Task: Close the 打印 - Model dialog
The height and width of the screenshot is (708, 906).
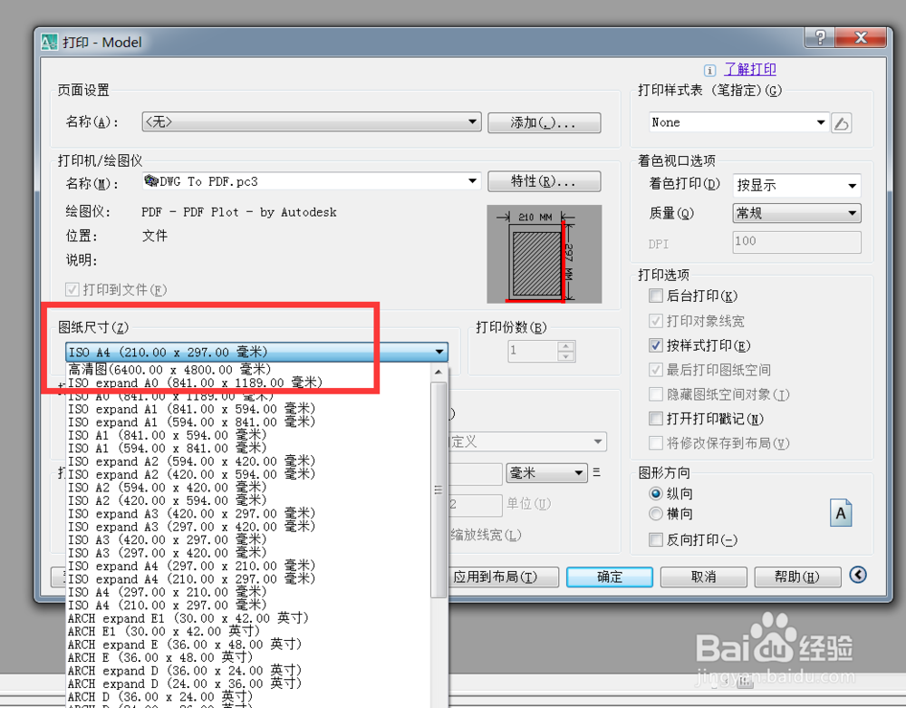Action: pyautogui.click(x=861, y=38)
